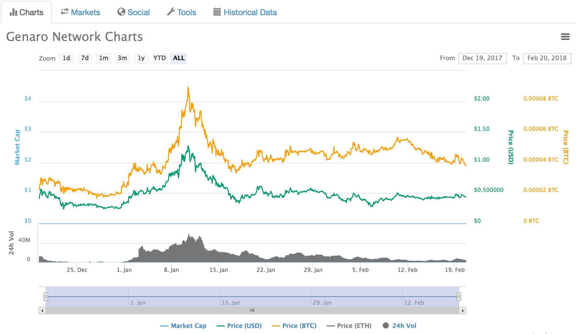Click the vertical 'Price (BTC)' axis title
The height and width of the screenshot is (334, 578).
pos(566,147)
